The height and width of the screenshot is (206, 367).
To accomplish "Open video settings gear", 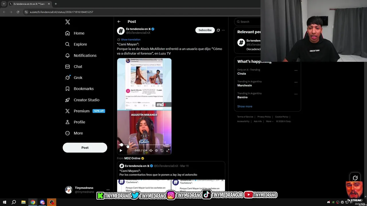I will click(x=156, y=150).
